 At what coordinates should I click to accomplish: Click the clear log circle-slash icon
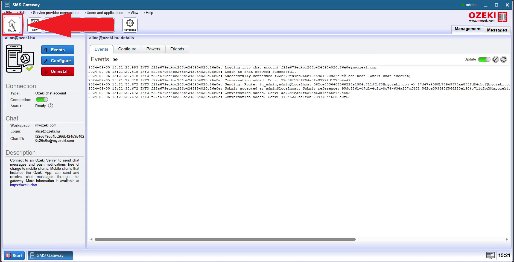pyautogui.click(x=496, y=59)
